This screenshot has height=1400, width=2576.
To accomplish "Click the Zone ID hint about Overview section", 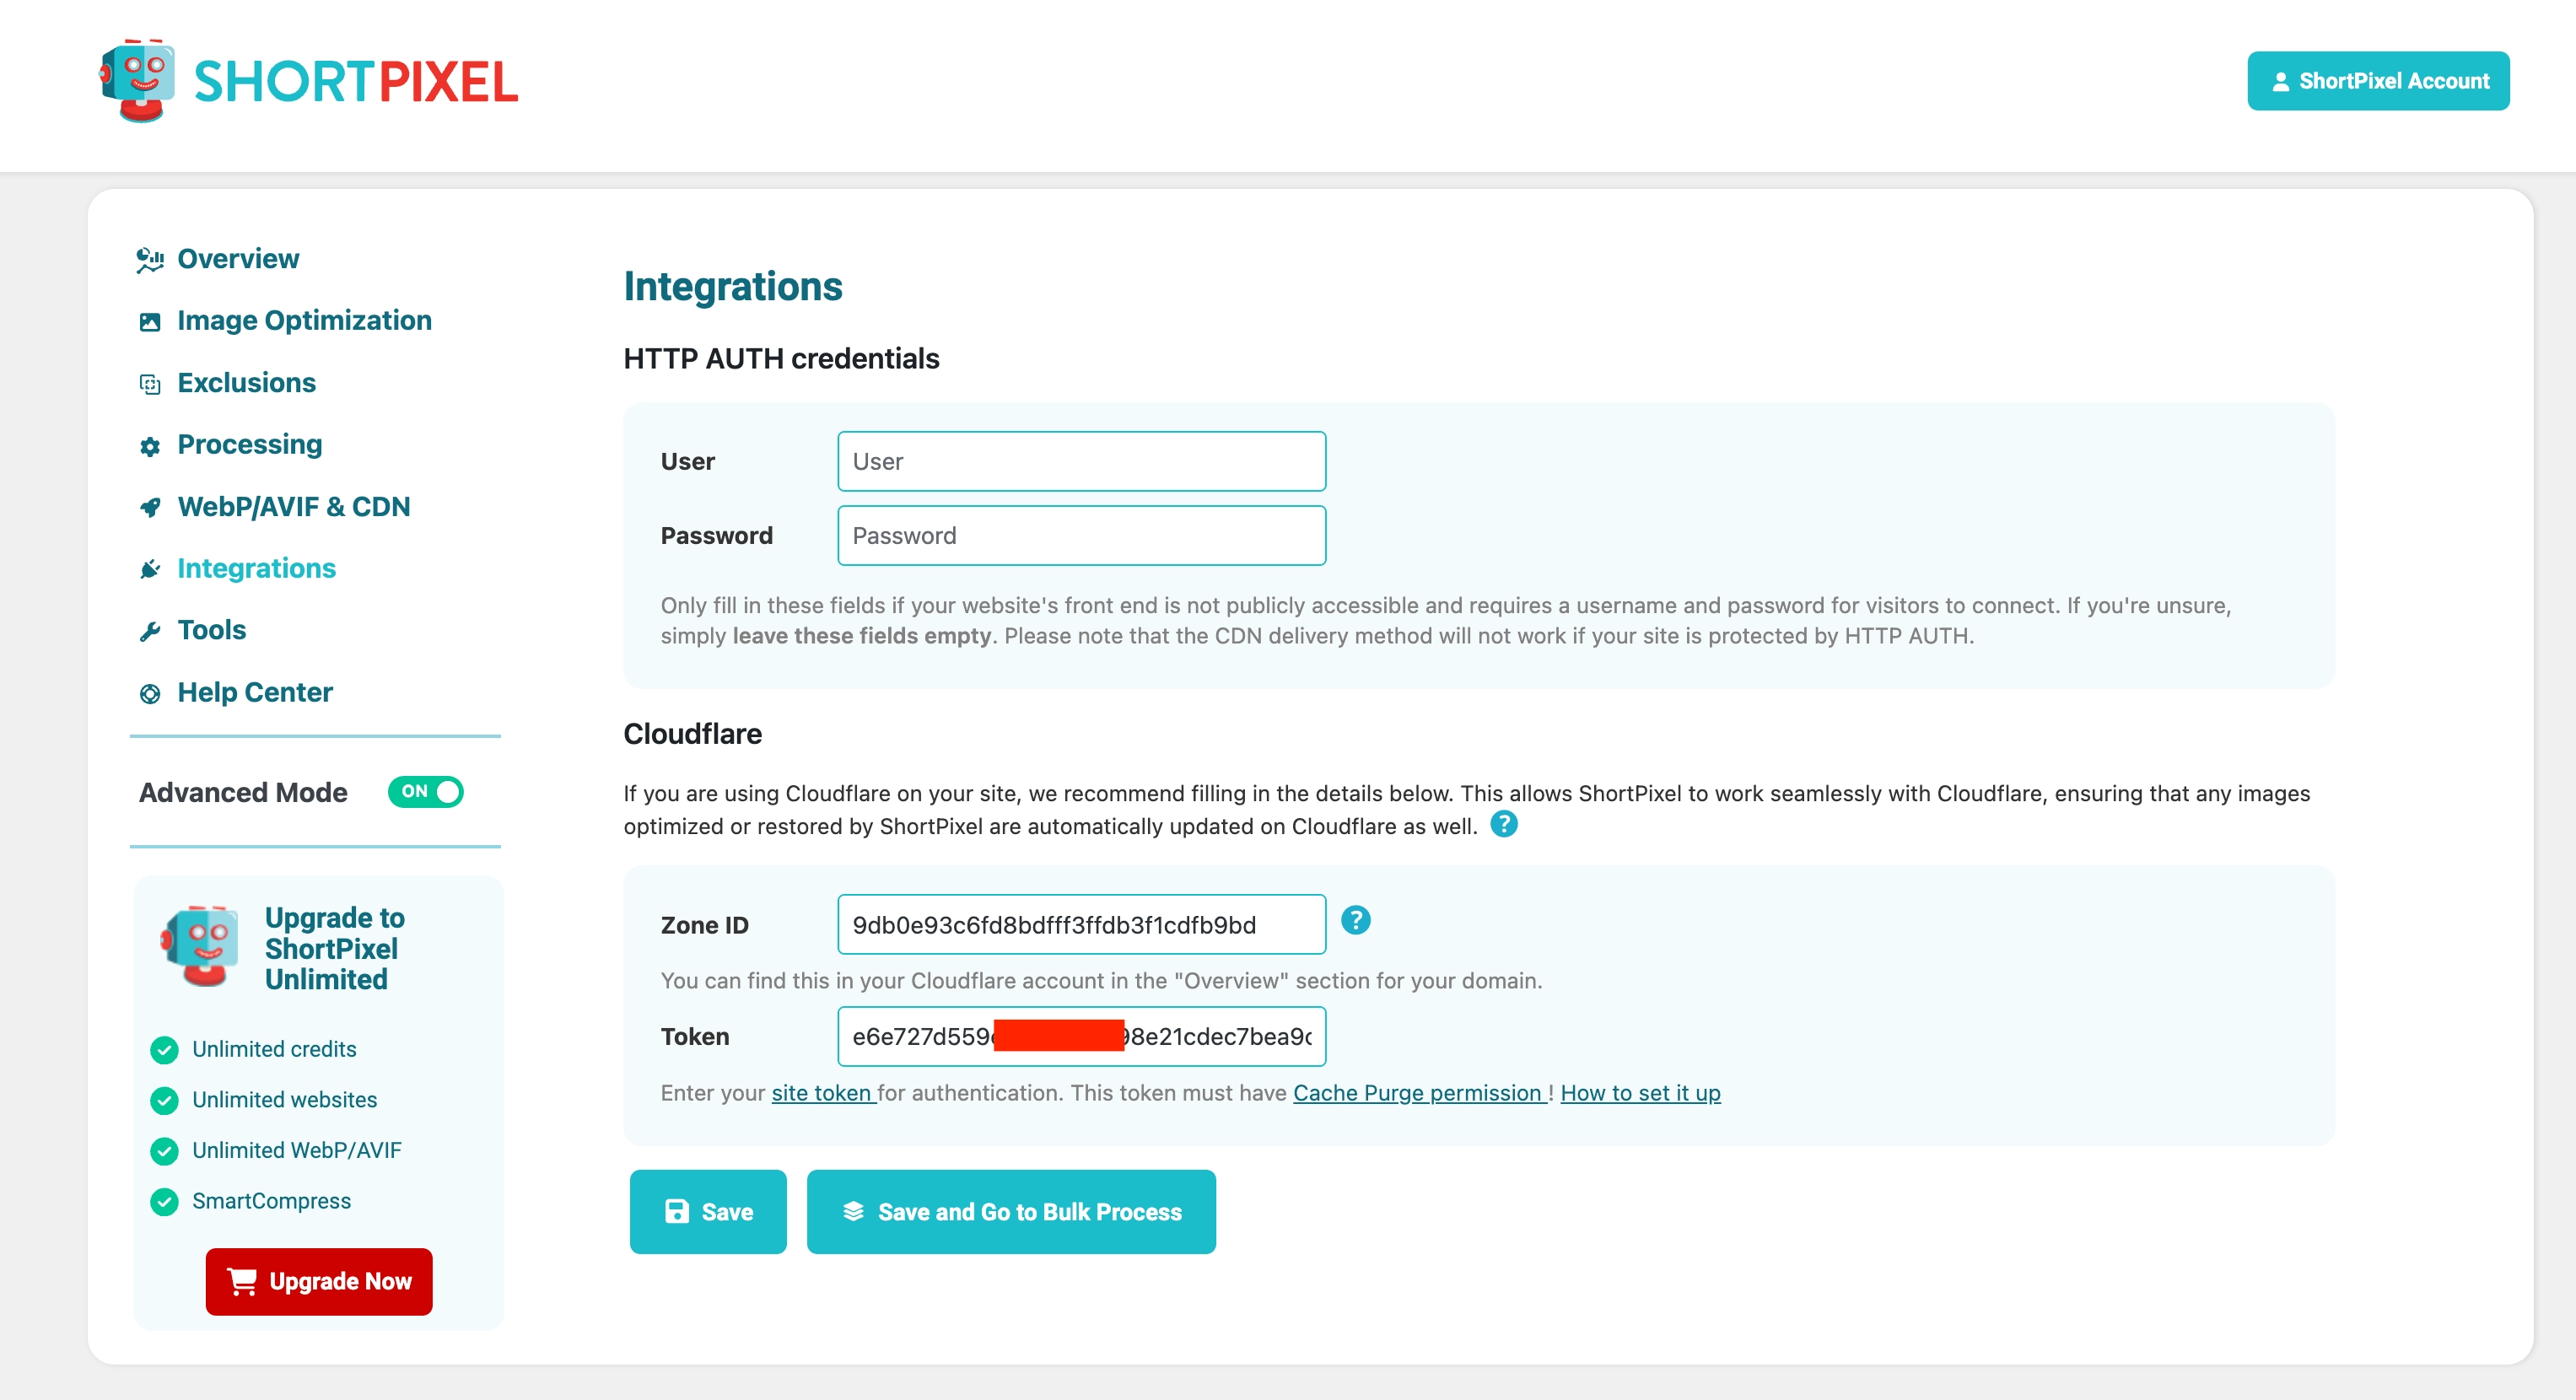I will [x=1101, y=981].
